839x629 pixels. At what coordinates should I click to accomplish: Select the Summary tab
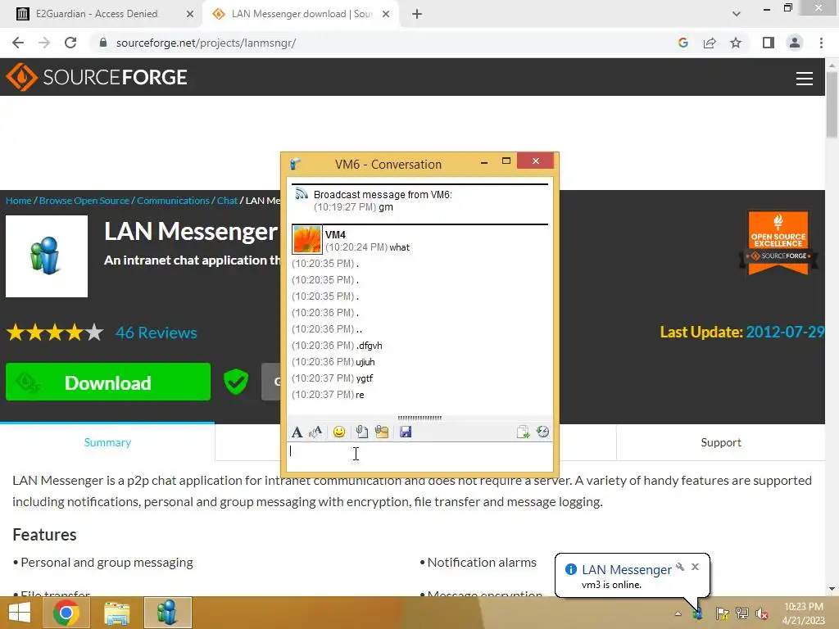[x=107, y=442]
